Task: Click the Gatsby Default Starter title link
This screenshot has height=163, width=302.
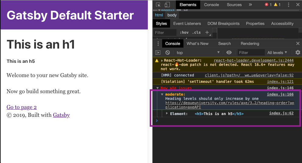Action: (x=70, y=15)
